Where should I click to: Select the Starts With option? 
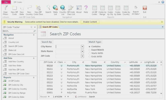90,53
